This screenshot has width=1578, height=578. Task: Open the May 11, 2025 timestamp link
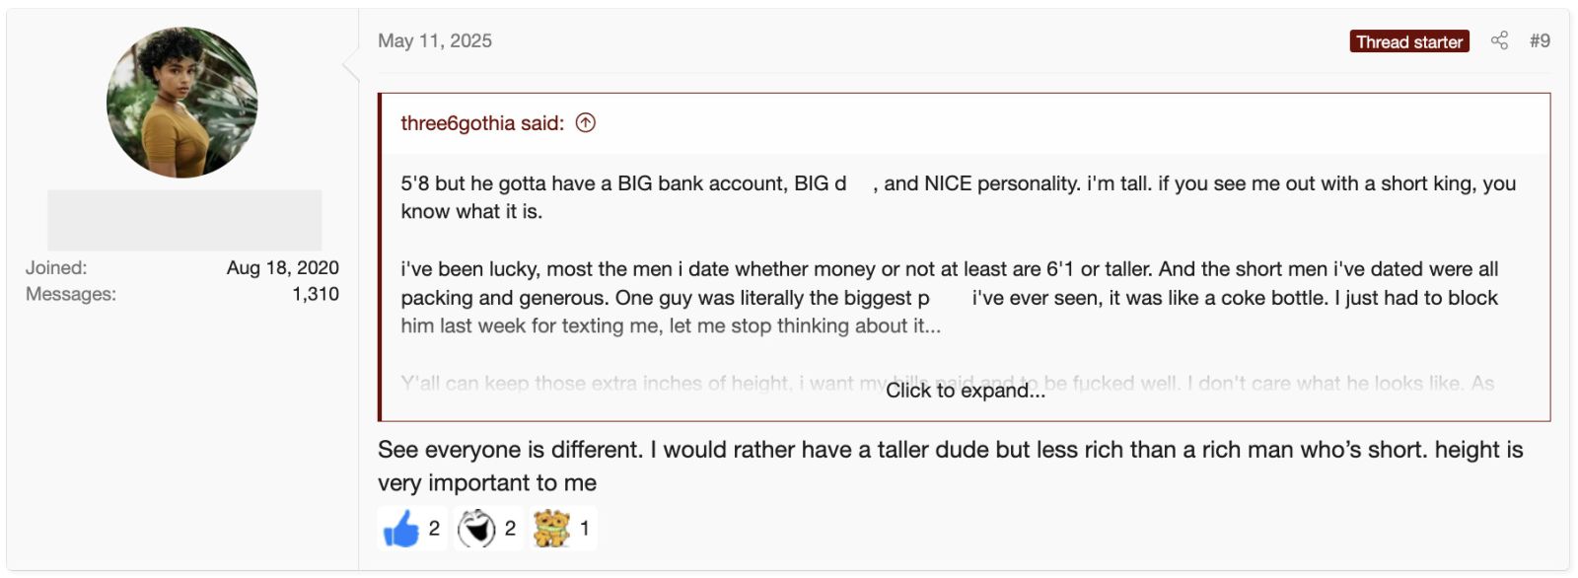435,40
